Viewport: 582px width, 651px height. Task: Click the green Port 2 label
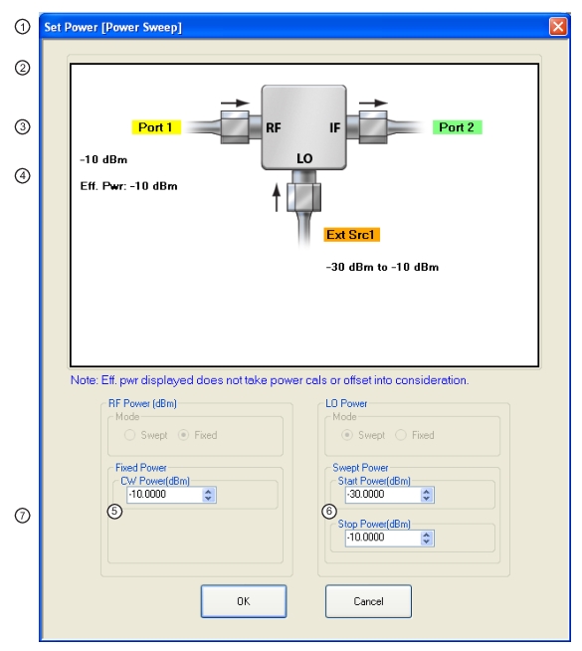[x=457, y=127]
